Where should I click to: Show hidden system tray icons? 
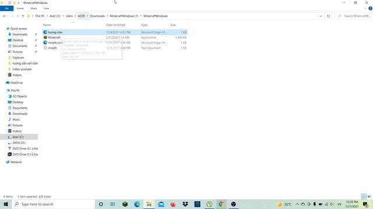coord(297,204)
